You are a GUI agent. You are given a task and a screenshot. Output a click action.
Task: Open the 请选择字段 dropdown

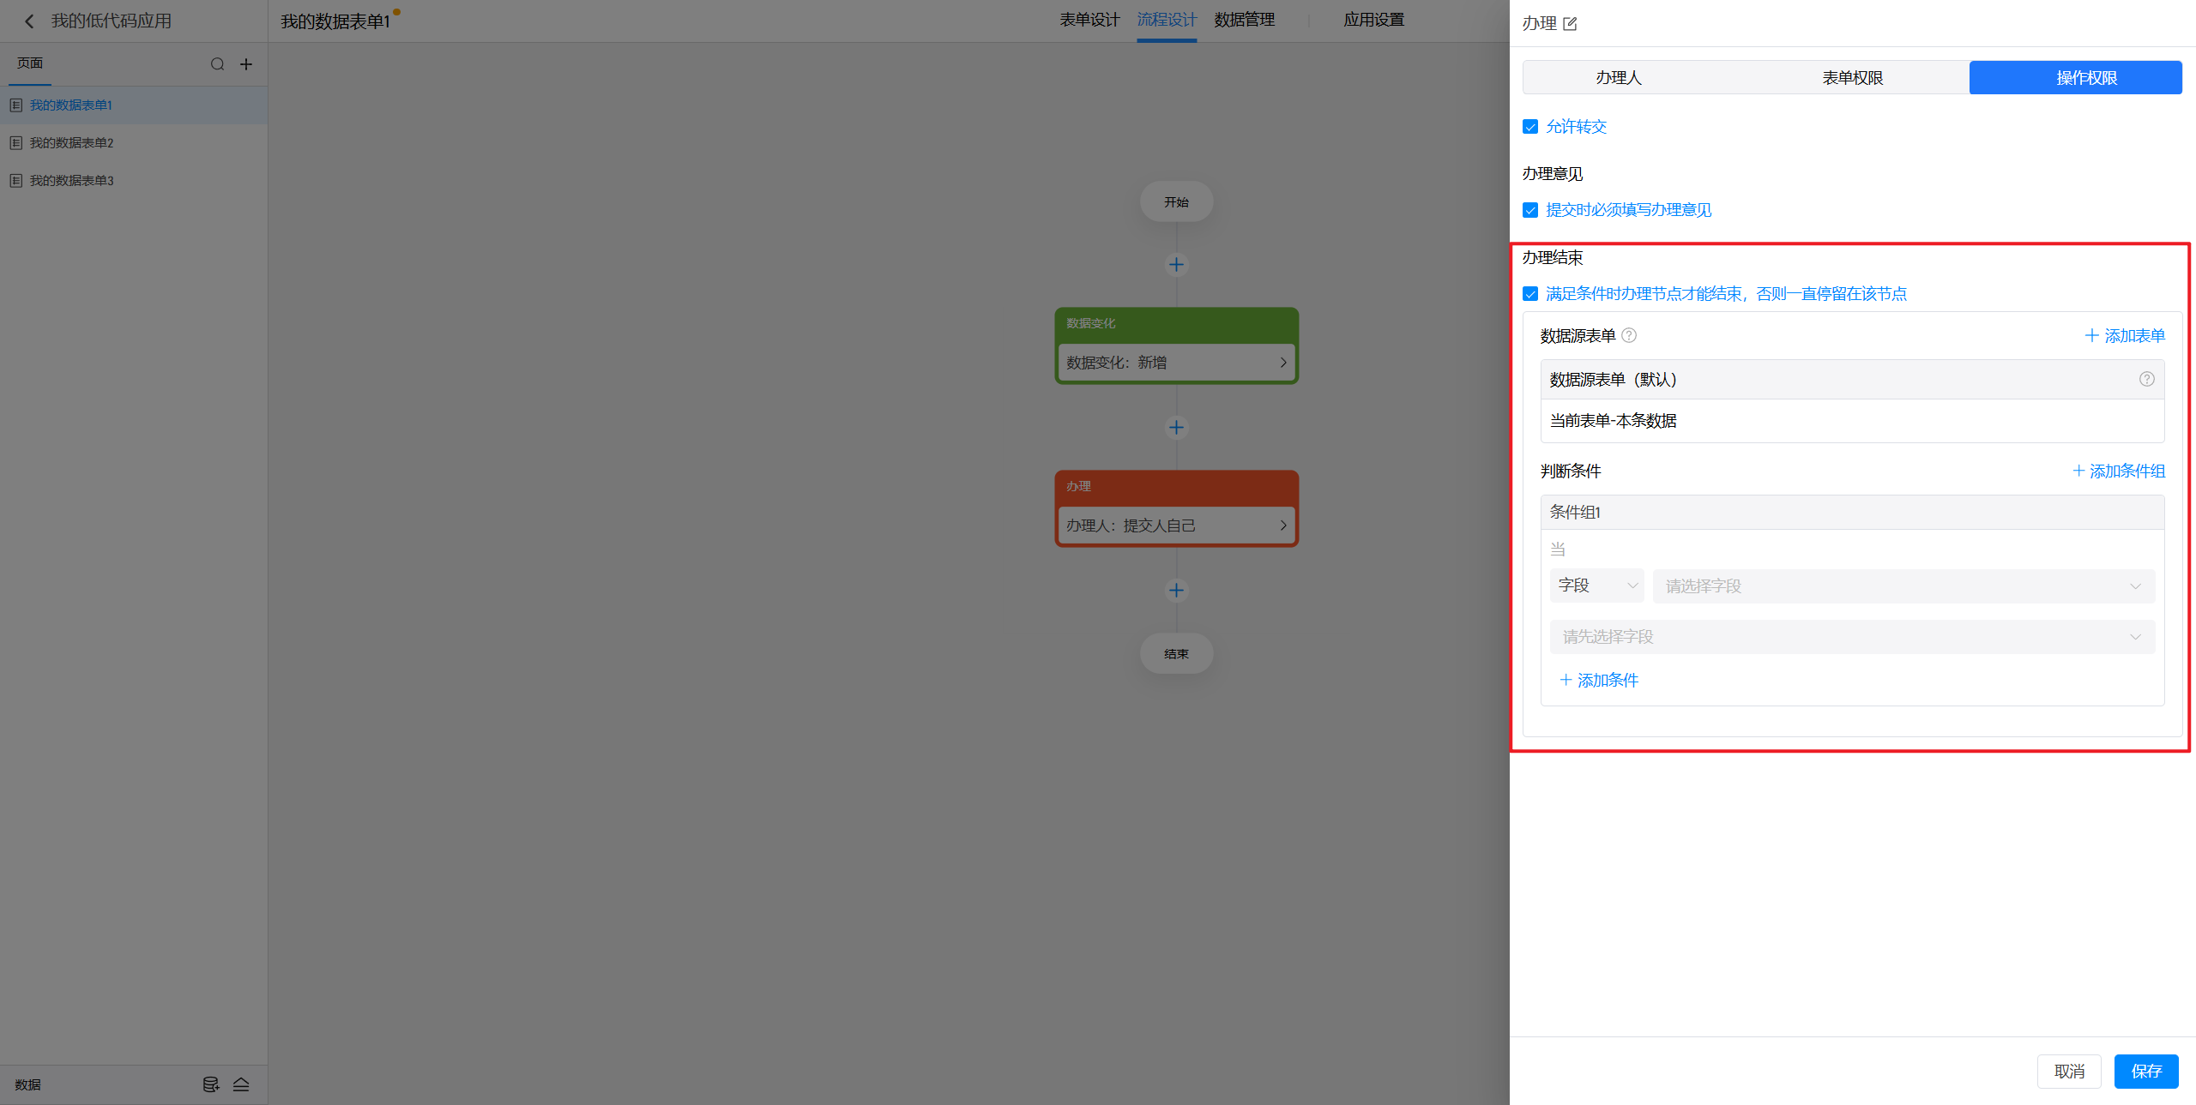1903,586
